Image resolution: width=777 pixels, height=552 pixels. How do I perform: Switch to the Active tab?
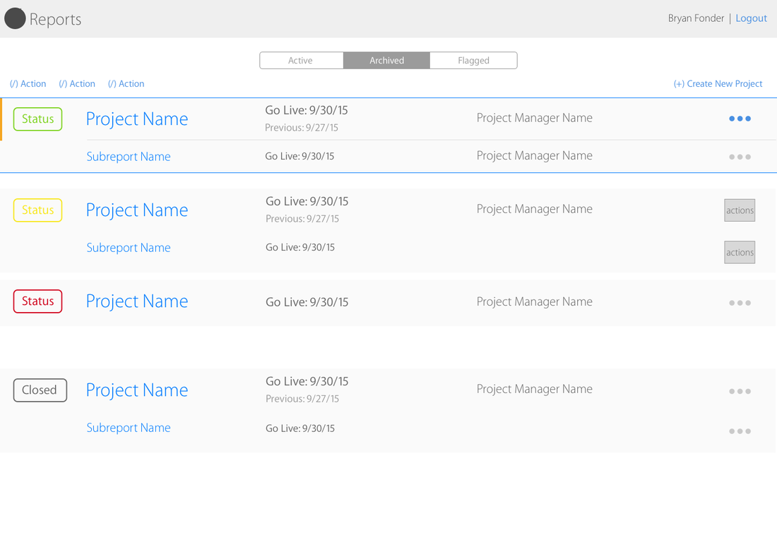click(302, 61)
